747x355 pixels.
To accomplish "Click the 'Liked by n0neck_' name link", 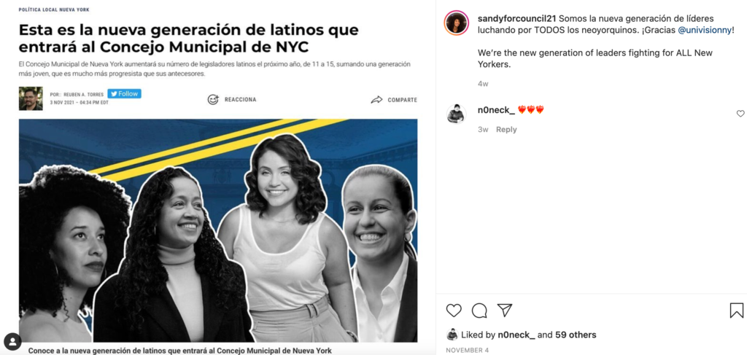I will (x=516, y=335).
